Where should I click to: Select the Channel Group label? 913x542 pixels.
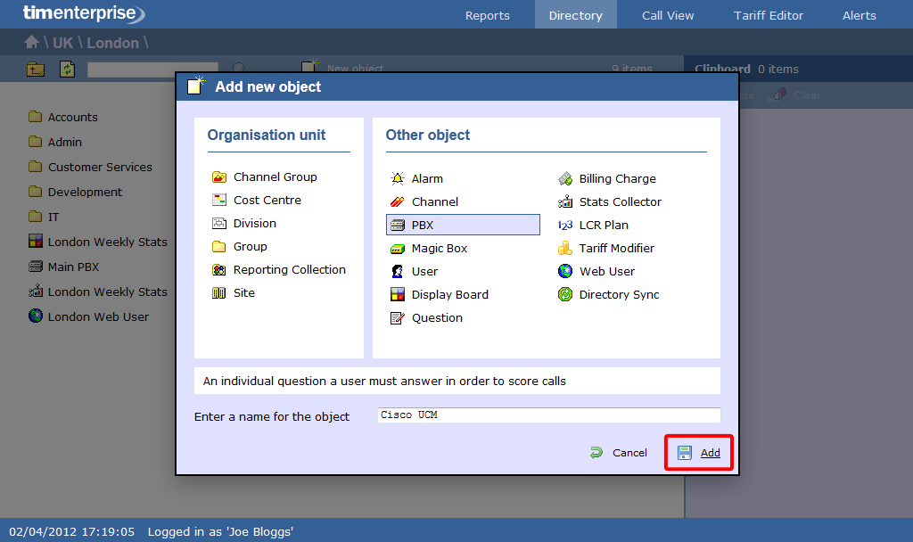(276, 177)
